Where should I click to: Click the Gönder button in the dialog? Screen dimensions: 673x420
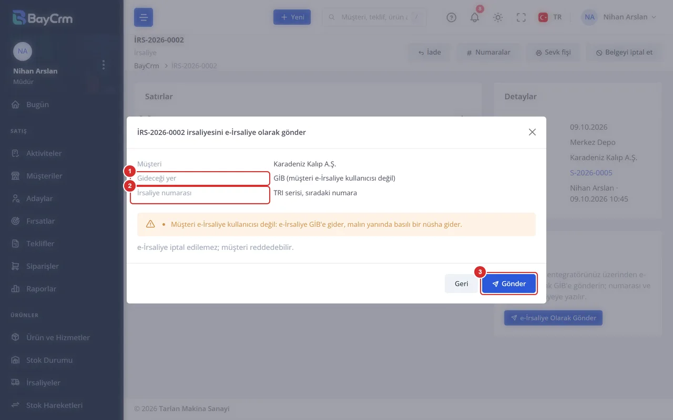(x=509, y=283)
